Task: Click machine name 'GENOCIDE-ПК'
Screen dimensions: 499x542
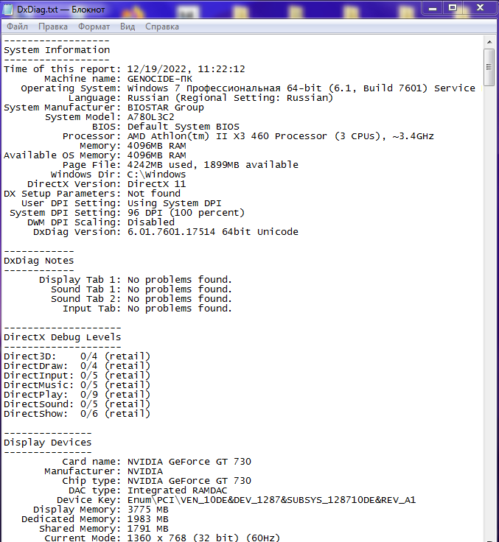Action: 159,79
